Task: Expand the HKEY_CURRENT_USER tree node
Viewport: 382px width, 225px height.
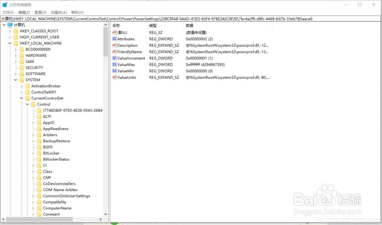Action: [x=10, y=37]
